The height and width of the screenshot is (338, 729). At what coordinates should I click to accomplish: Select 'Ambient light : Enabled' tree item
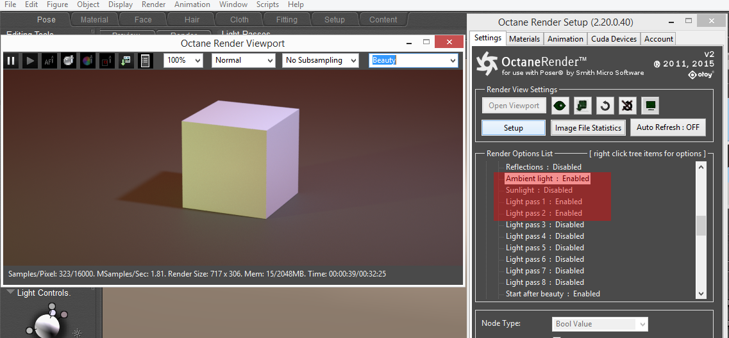click(x=547, y=179)
